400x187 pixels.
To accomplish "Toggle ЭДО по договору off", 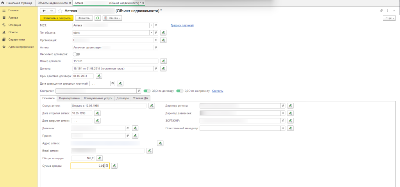I will tap(147, 91).
